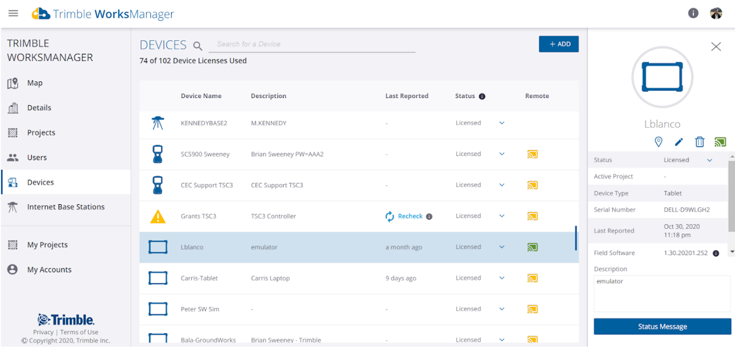735x347 pixels.
Task: Expand status dropdown for Carris-Tablet row
Action: (501, 278)
